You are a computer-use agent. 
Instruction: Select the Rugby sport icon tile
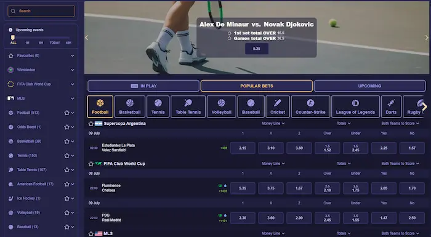(x=413, y=106)
